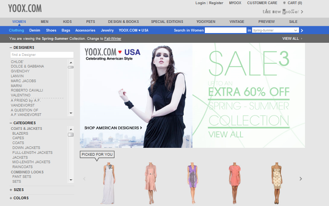
Task: Select the PANT SETS category
Action: click(22, 177)
